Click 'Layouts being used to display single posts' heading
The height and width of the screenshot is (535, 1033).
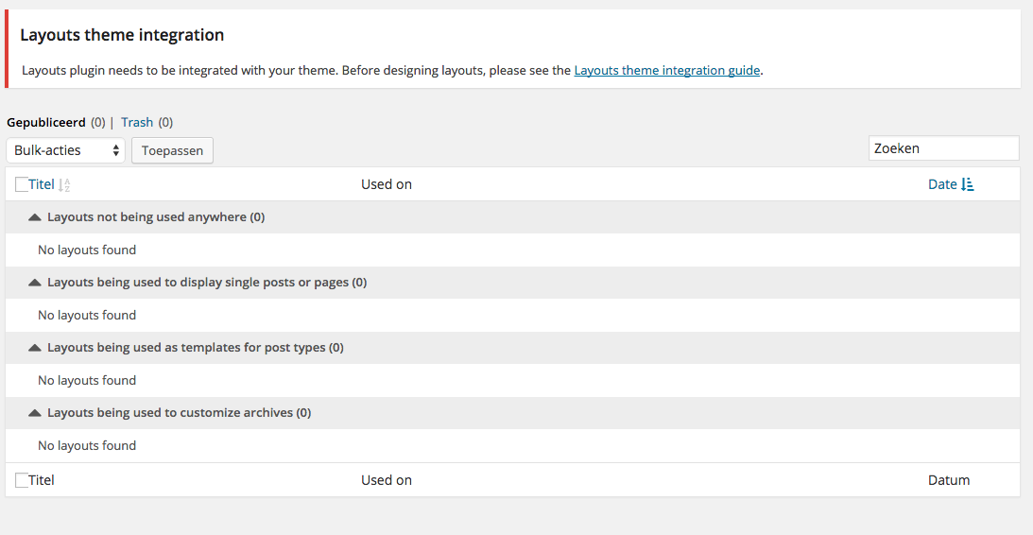(x=207, y=282)
